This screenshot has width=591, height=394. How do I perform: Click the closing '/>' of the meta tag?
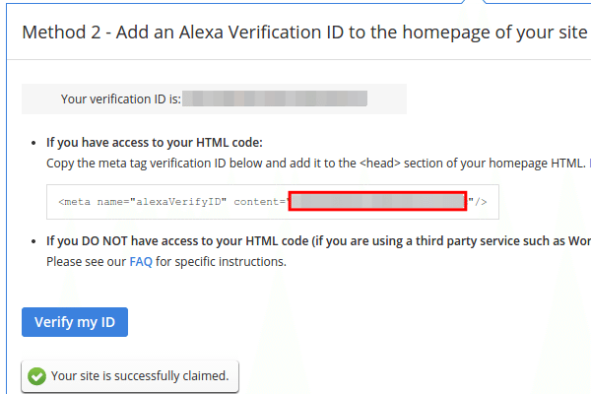[481, 202]
